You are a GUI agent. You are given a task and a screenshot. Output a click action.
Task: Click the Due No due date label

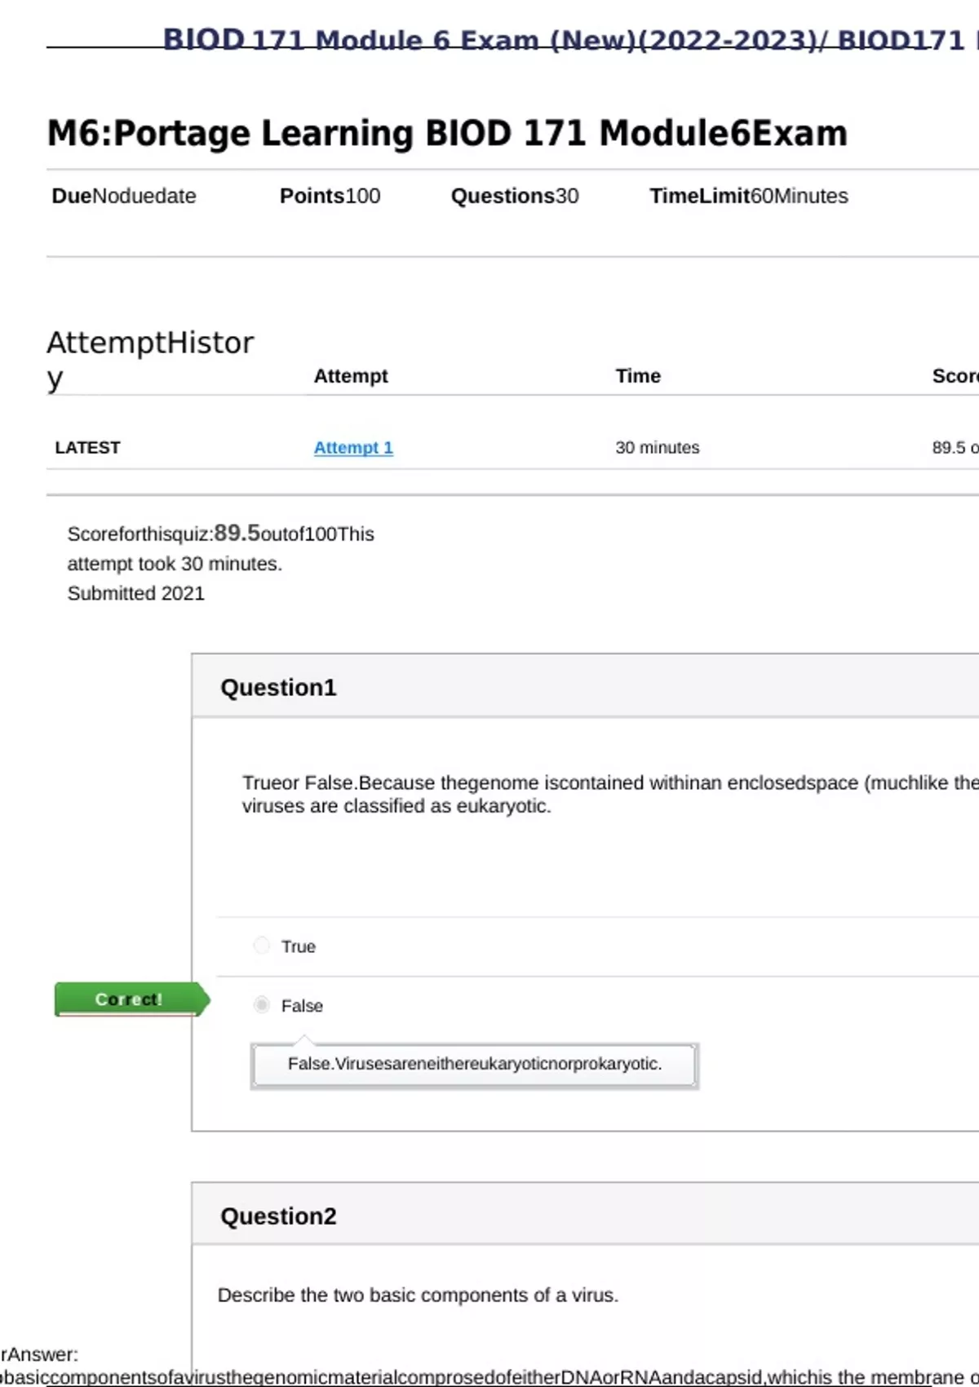coord(124,197)
